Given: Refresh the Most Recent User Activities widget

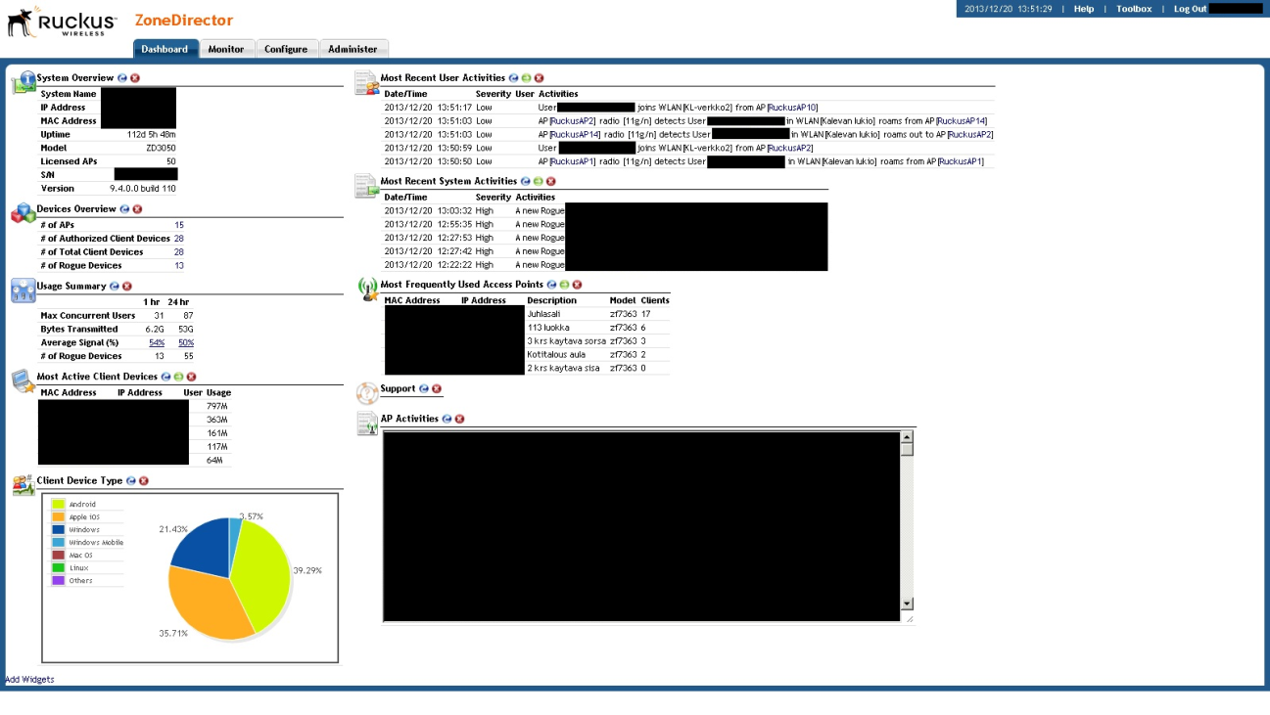Looking at the screenshot, I should (514, 77).
